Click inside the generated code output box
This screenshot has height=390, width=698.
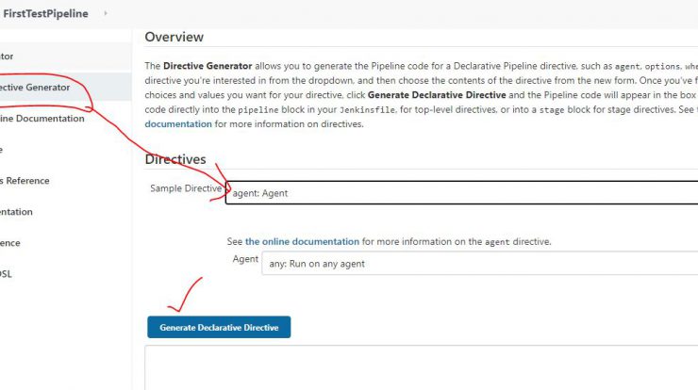(x=421, y=367)
